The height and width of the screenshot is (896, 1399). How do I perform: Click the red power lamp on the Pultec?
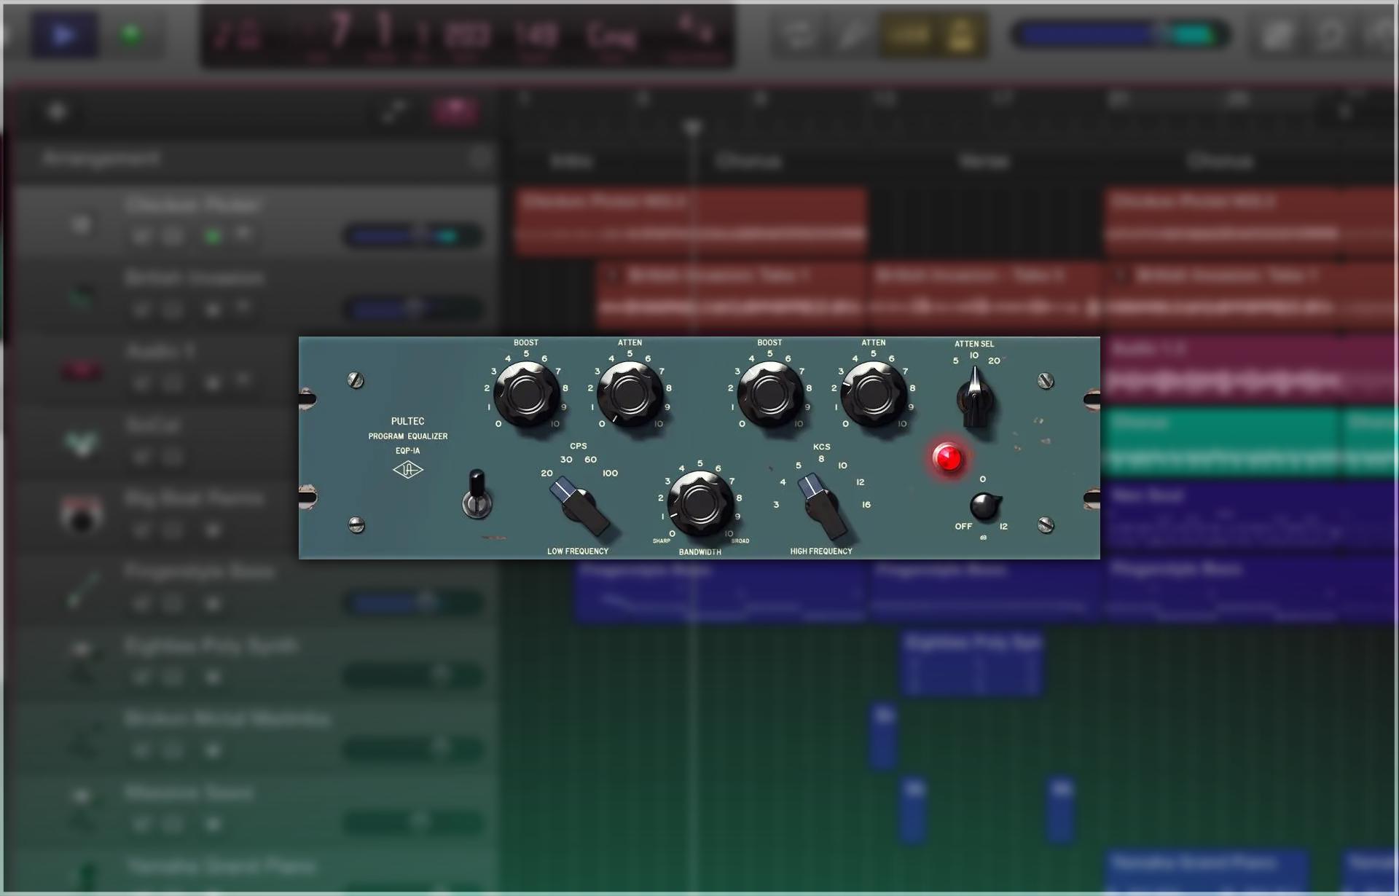948,457
